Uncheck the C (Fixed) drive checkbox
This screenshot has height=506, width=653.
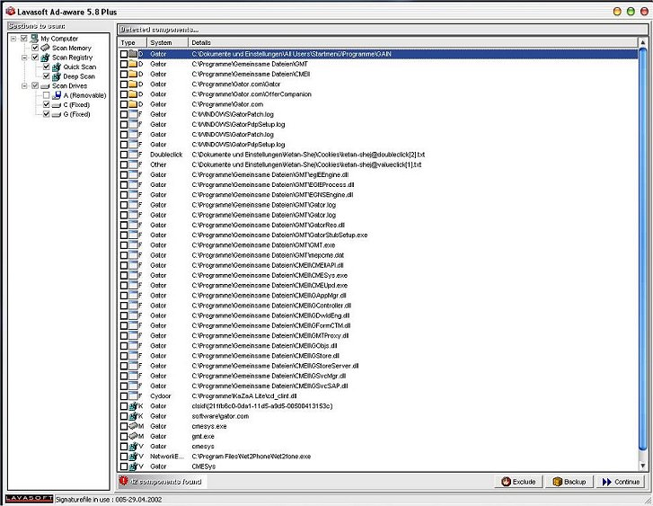(x=46, y=104)
